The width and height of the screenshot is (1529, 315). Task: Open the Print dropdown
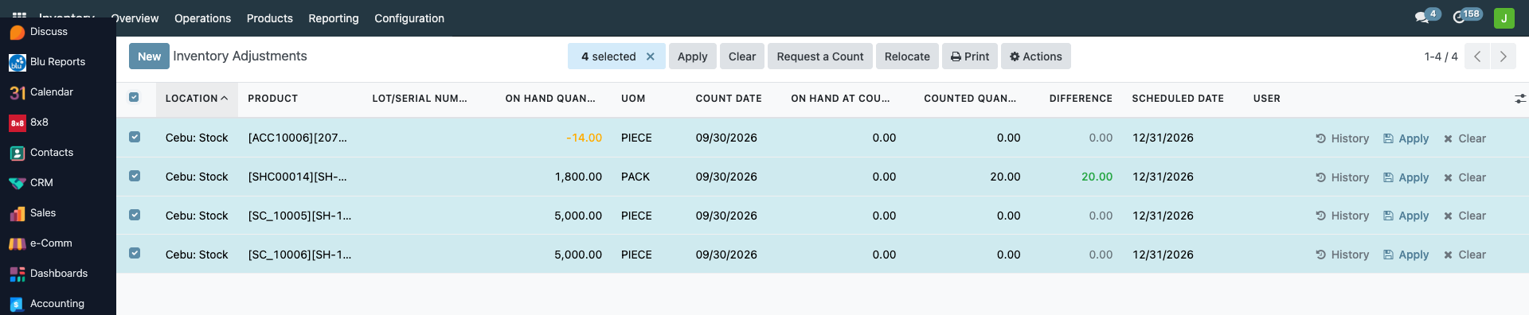[970, 56]
